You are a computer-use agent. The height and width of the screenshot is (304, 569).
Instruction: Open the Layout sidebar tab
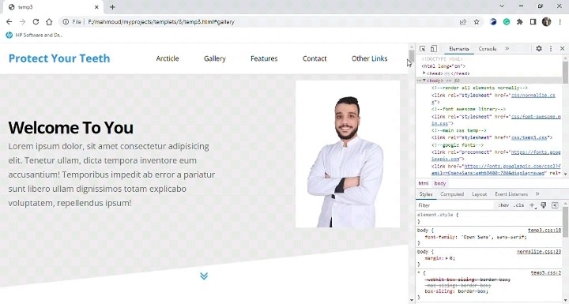tap(479, 194)
